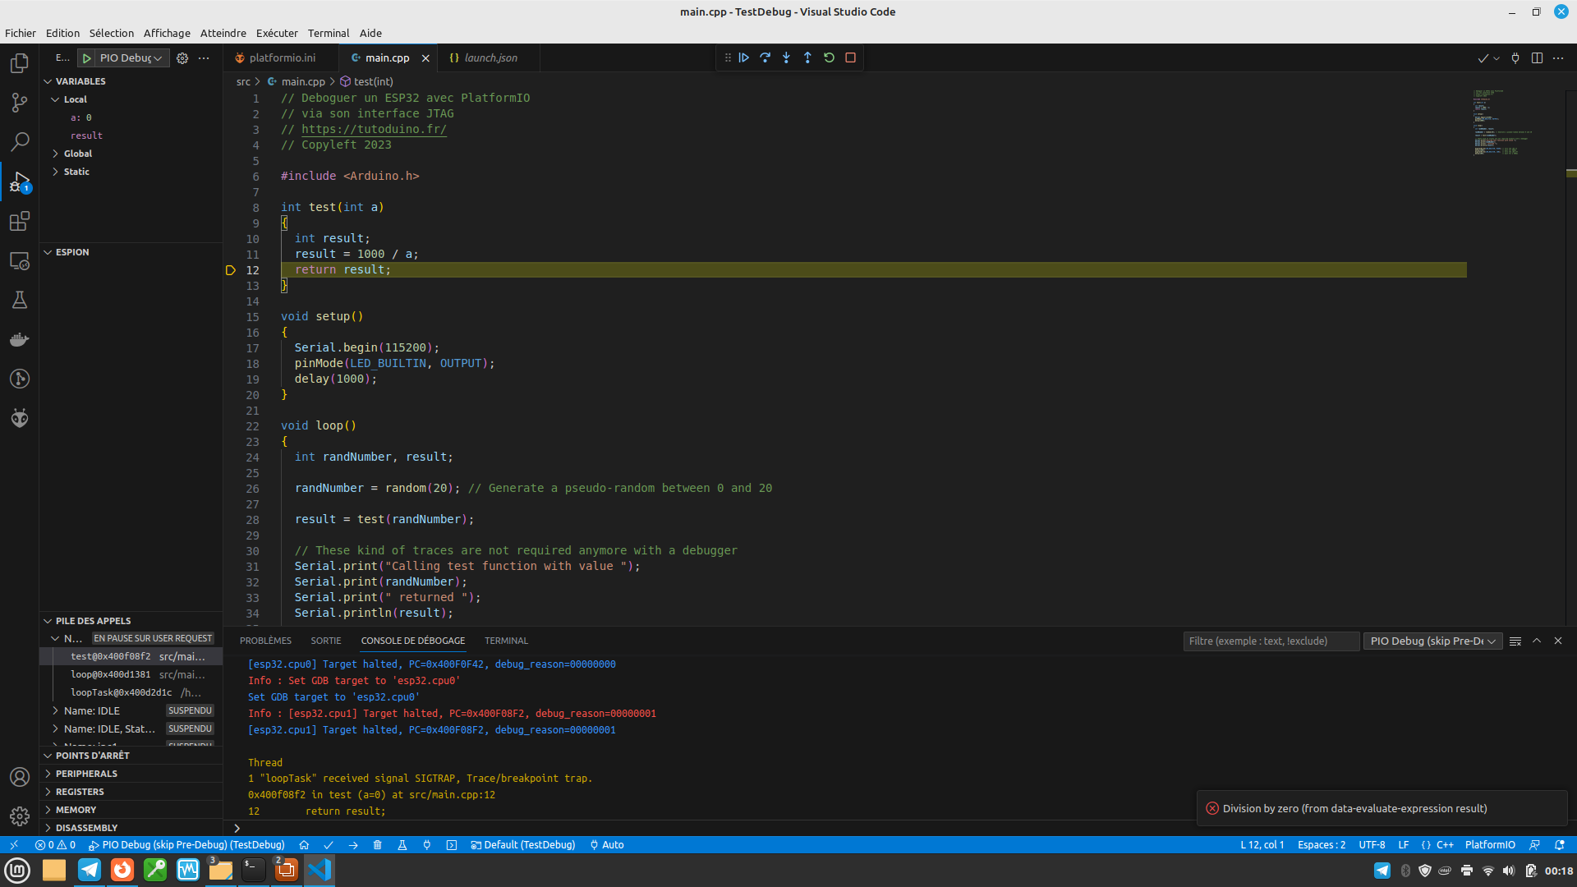Viewport: 1577px width, 887px height.
Task: Select loop@0x400d1381 call stack frame
Action: click(131, 674)
